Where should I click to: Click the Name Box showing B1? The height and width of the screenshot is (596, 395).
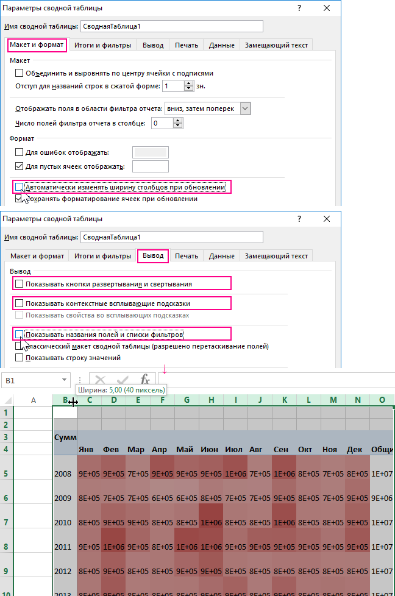point(30,380)
